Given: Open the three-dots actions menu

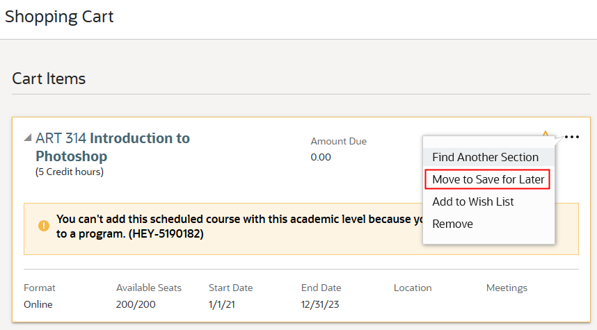Looking at the screenshot, I should (572, 137).
